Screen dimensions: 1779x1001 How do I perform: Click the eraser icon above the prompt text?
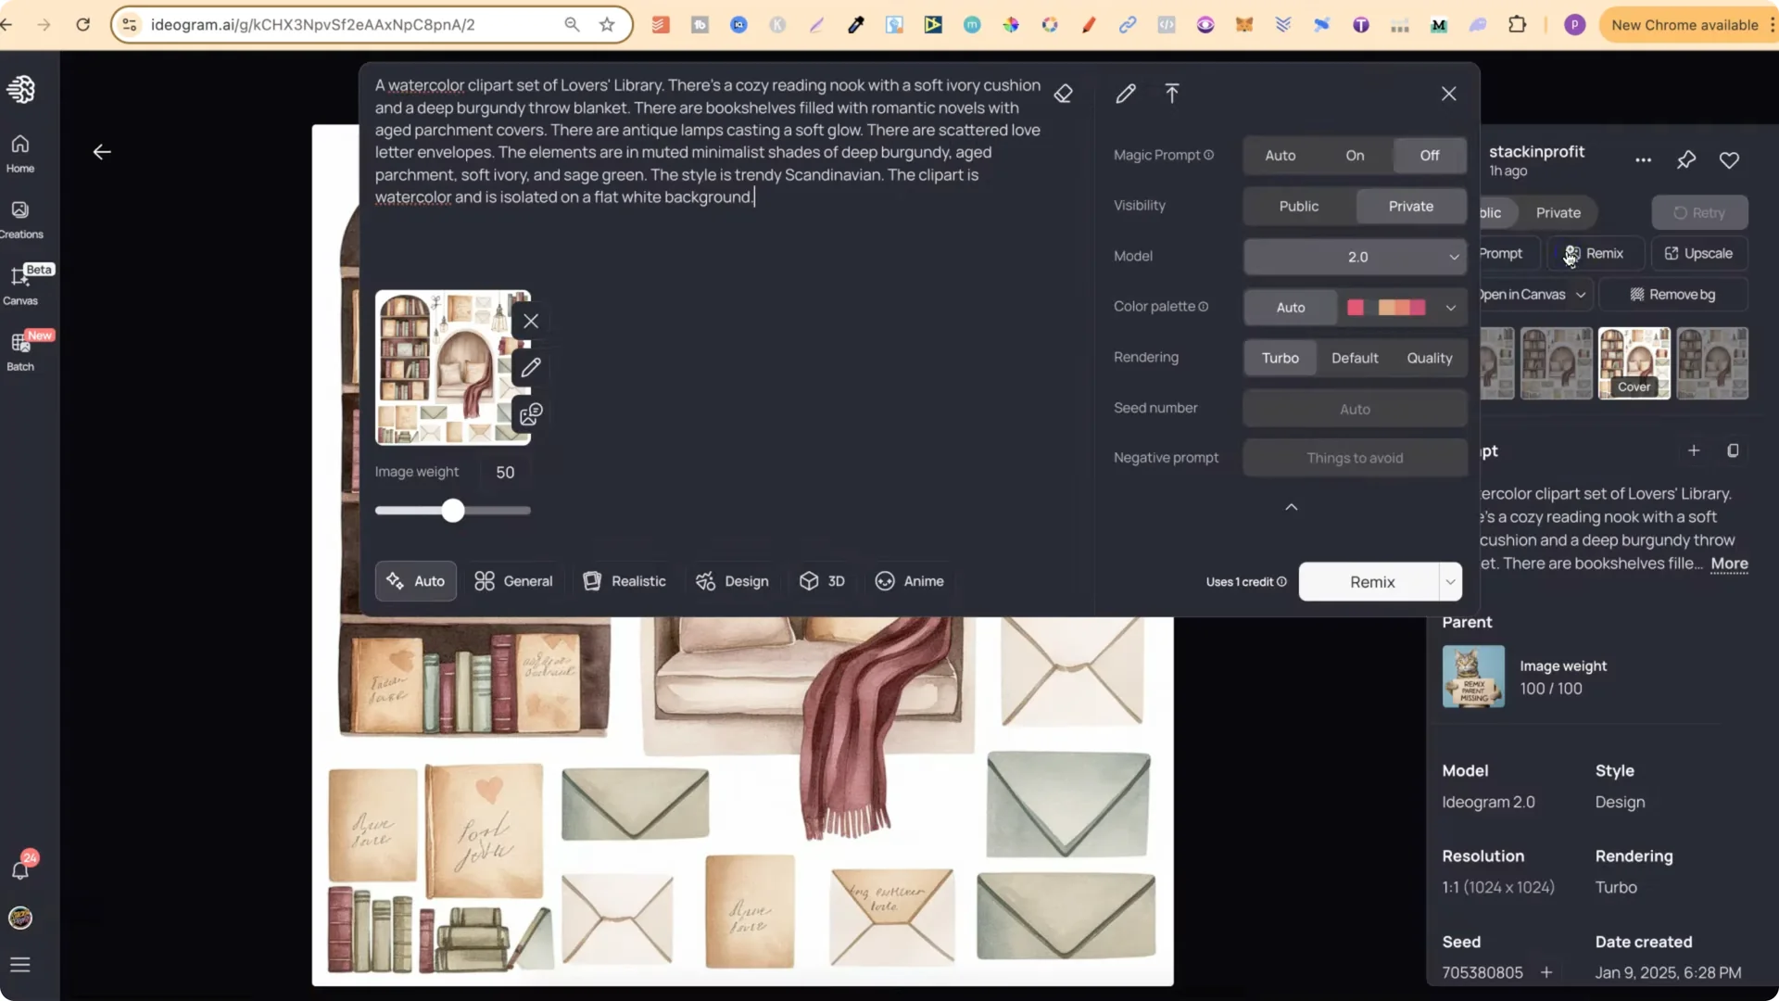(x=1065, y=93)
